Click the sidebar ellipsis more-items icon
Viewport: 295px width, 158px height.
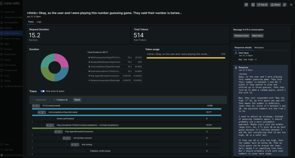point(2,92)
